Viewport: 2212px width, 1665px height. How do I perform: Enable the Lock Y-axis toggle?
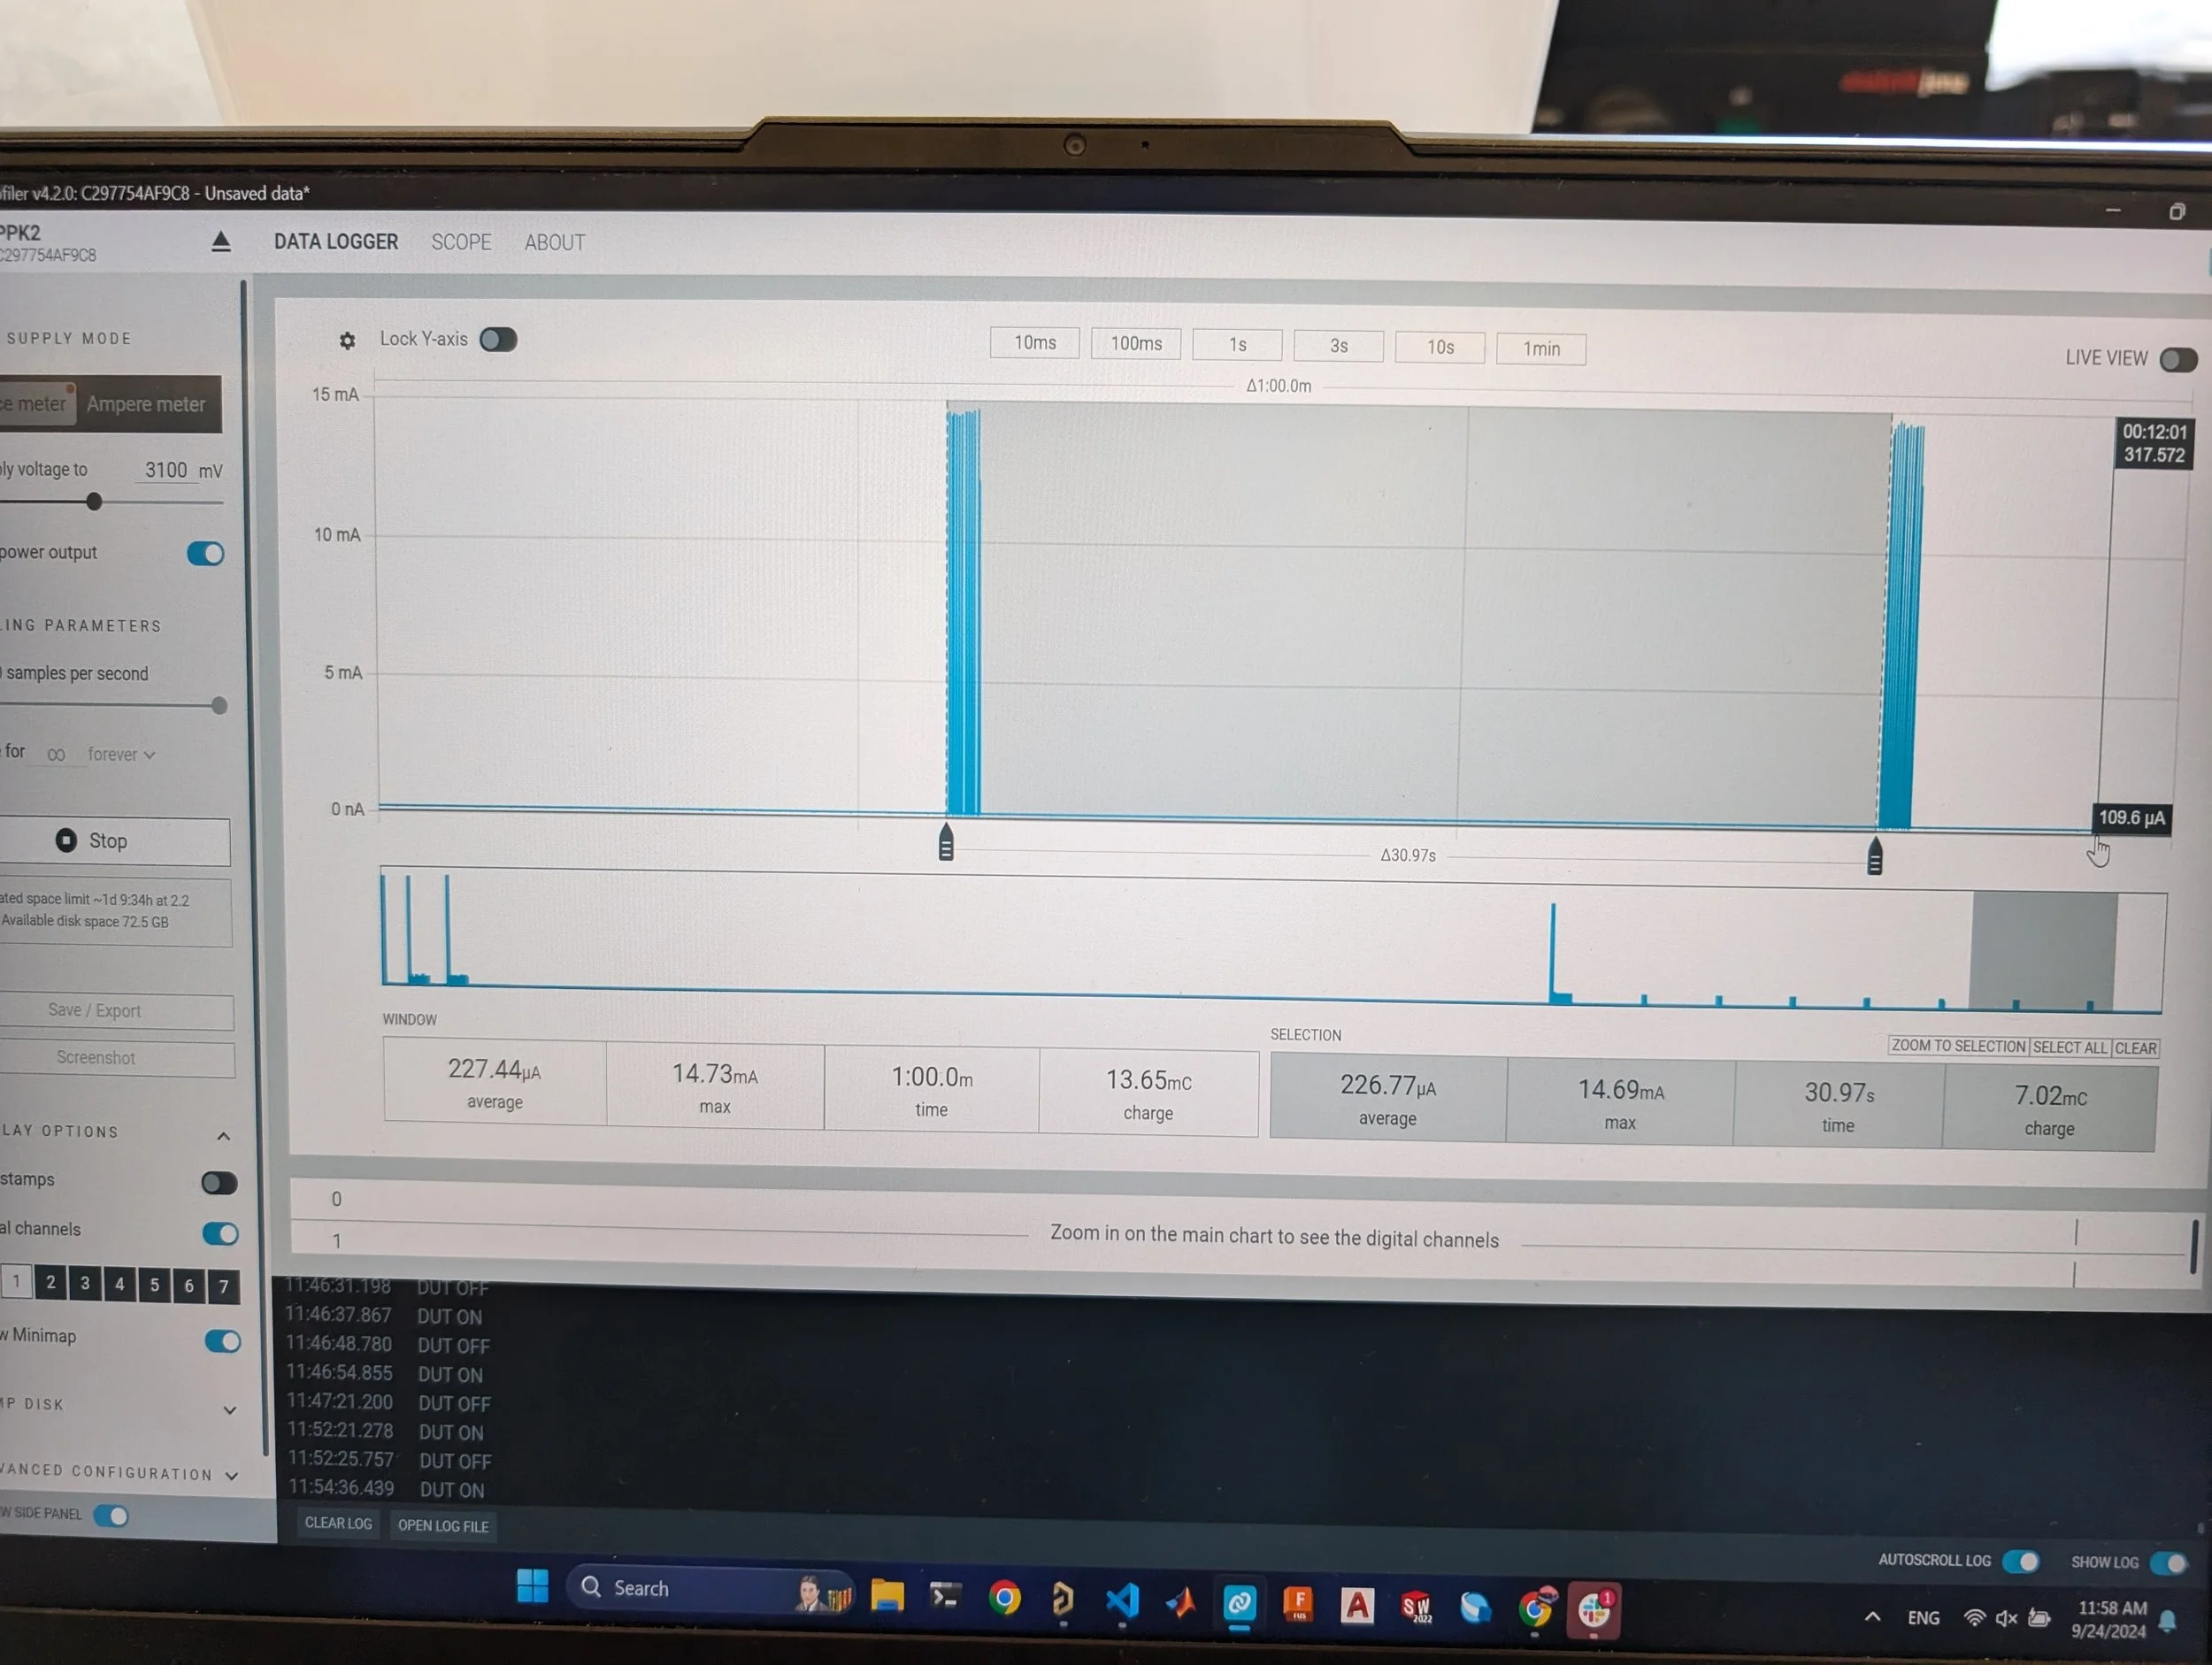[499, 340]
